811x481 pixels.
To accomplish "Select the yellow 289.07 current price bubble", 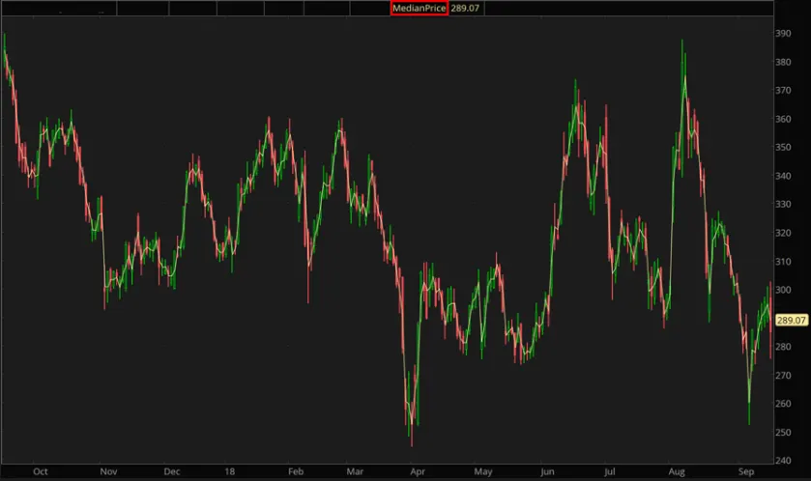I will [x=792, y=321].
